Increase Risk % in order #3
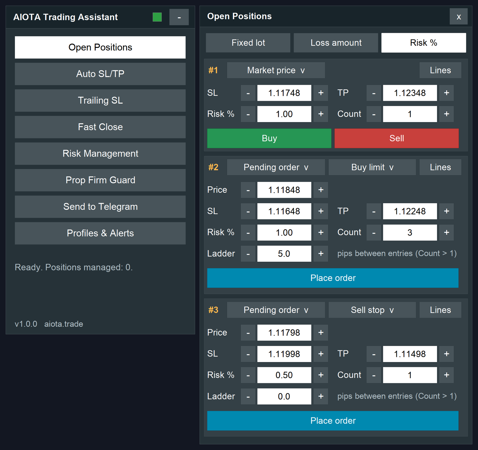 pyautogui.click(x=321, y=375)
